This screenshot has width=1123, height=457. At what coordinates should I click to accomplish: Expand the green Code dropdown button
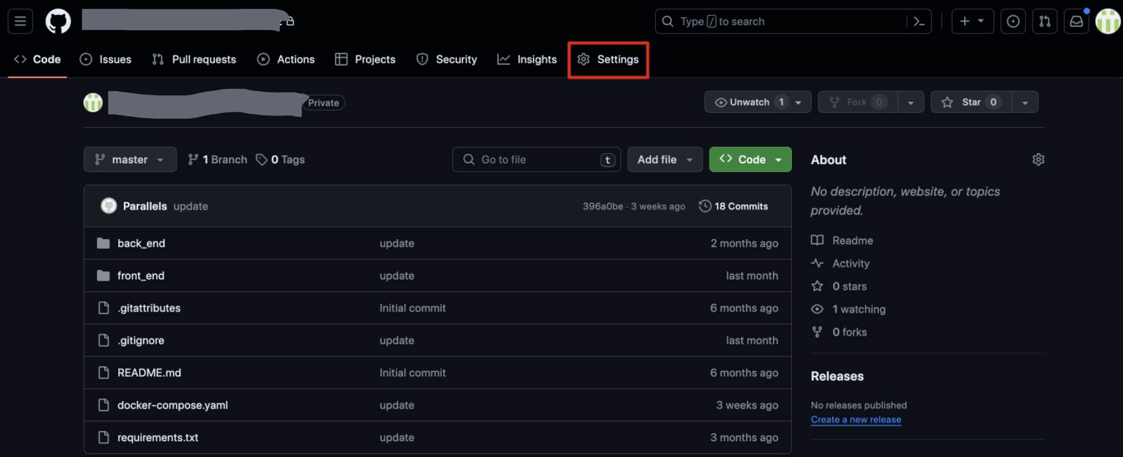(x=750, y=160)
